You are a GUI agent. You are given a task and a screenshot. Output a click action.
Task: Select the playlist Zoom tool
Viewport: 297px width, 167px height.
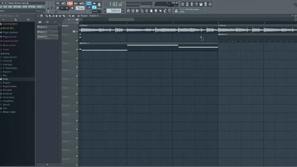tap(70, 16)
